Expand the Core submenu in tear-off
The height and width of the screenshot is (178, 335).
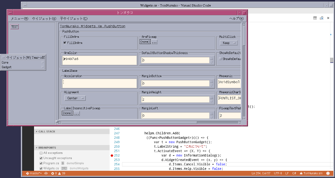[23, 63]
